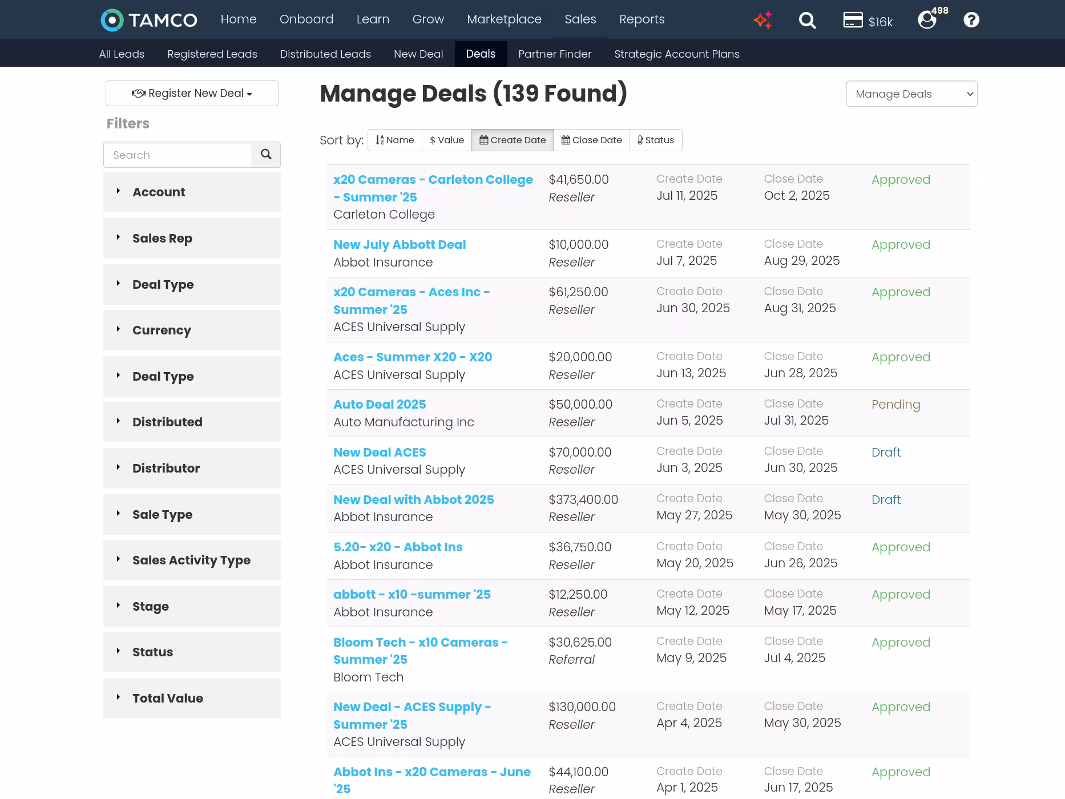Open x20 Cameras Aces Inc deal

click(x=412, y=301)
